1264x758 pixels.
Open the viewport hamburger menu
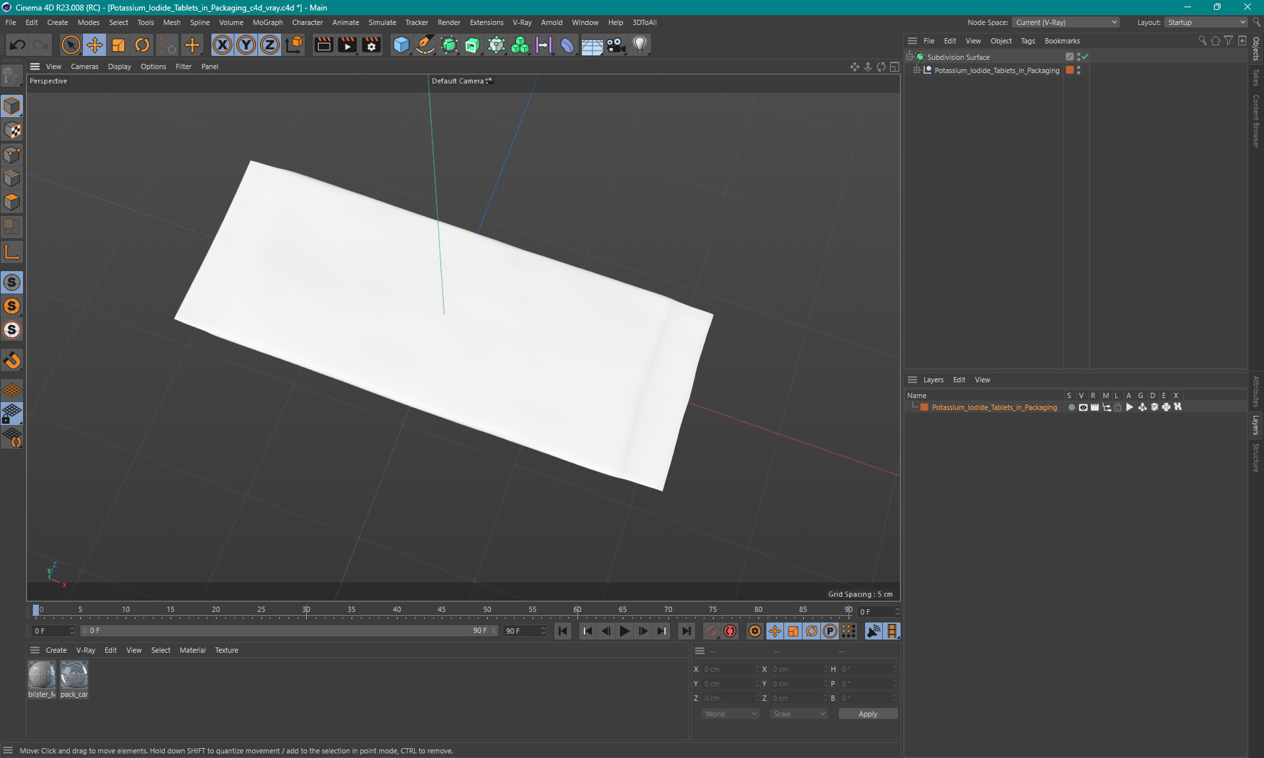(35, 66)
